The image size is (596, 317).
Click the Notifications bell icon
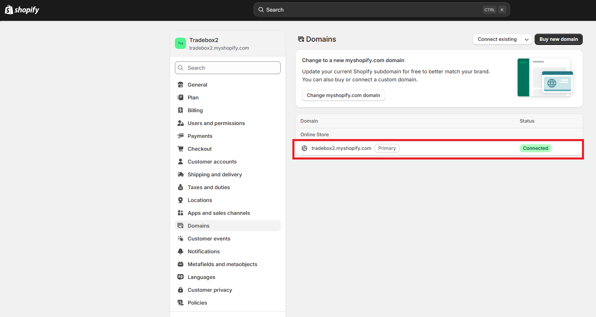pyautogui.click(x=180, y=252)
